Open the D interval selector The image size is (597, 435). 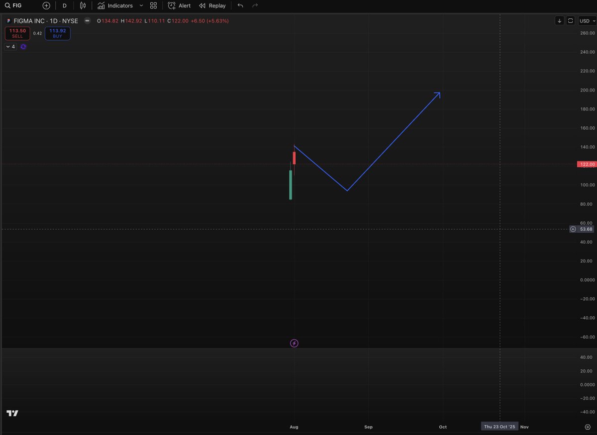point(65,5)
